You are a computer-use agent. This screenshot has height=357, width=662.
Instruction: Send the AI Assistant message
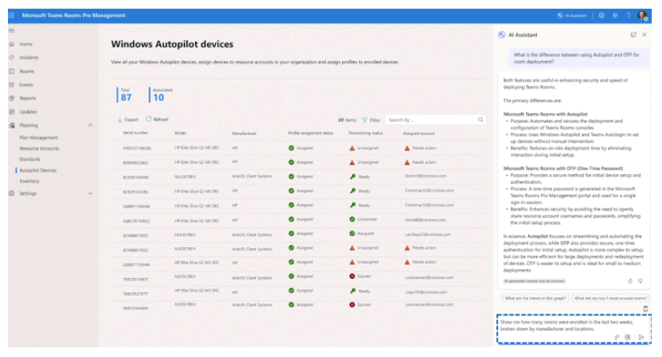tap(641, 337)
